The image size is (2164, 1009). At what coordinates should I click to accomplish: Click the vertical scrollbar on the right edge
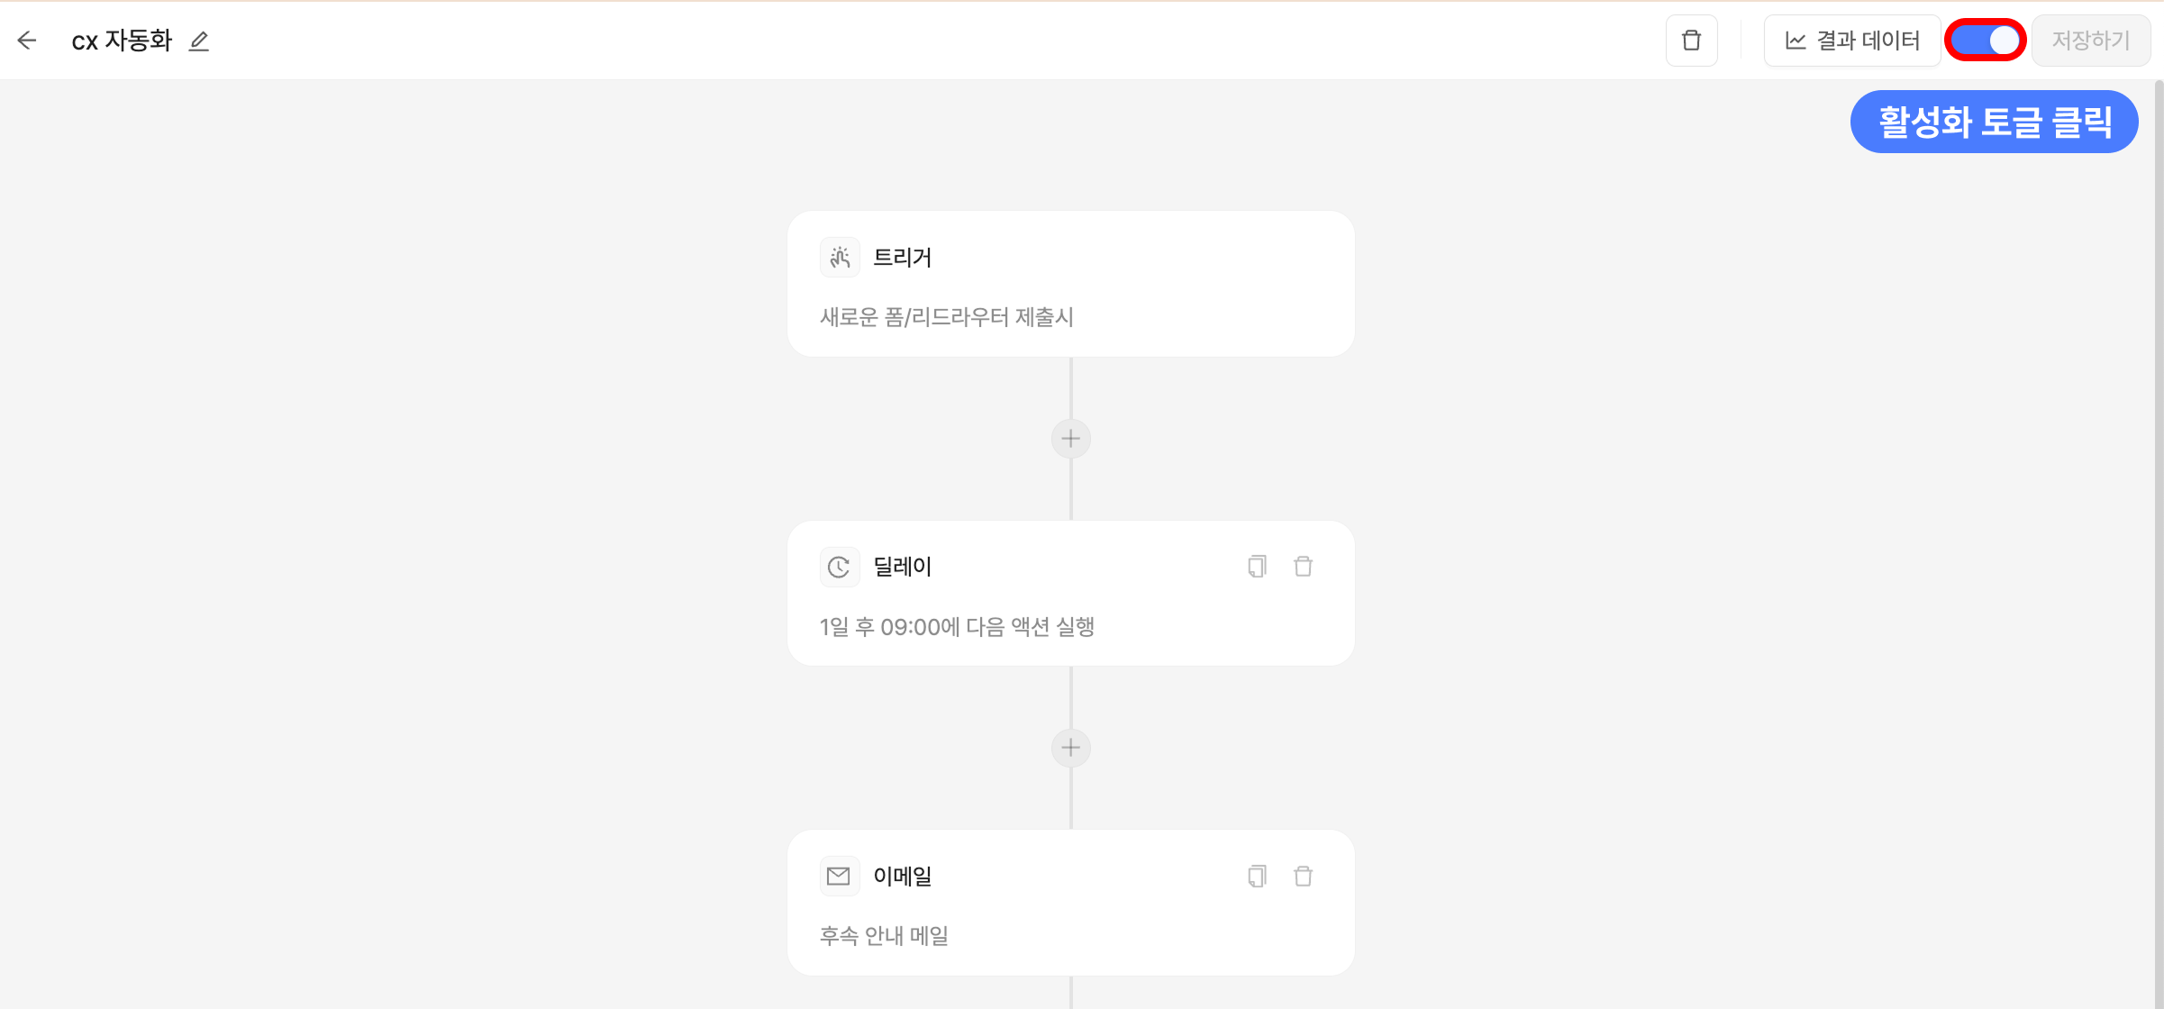pyautogui.click(x=2158, y=541)
